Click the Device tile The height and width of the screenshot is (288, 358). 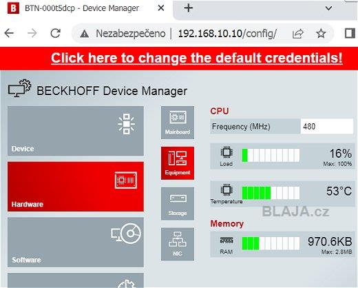pyautogui.click(x=76, y=131)
